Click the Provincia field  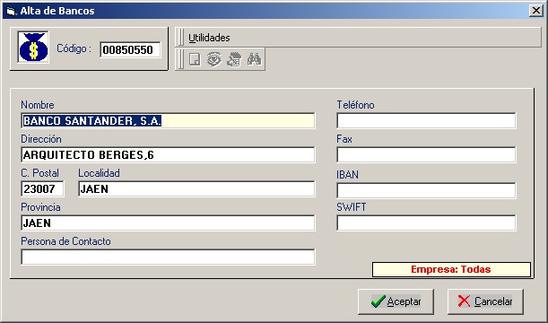pyautogui.click(x=168, y=223)
